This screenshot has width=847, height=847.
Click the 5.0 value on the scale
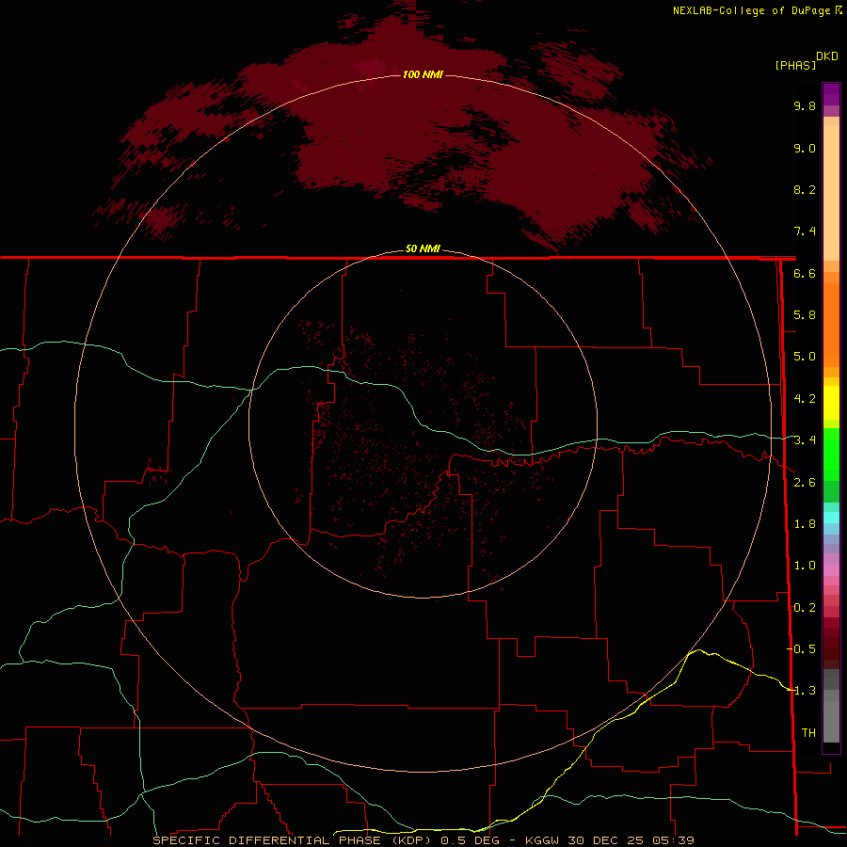pyautogui.click(x=805, y=357)
